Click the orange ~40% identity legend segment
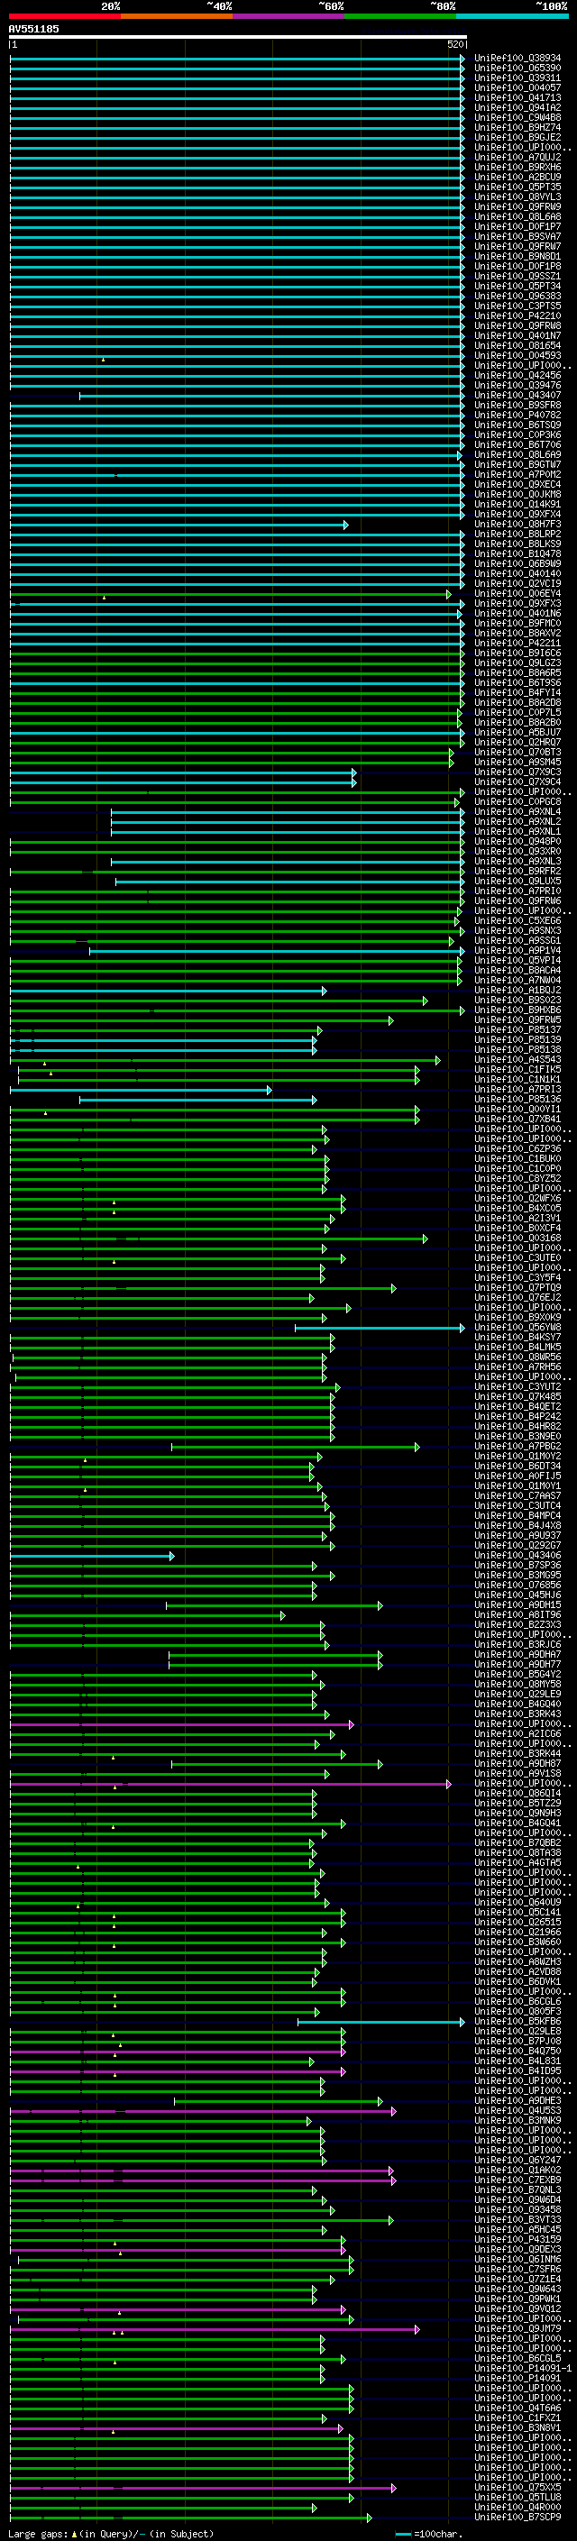The height and width of the screenshot is (2541, 577). [x=177, y=16]
